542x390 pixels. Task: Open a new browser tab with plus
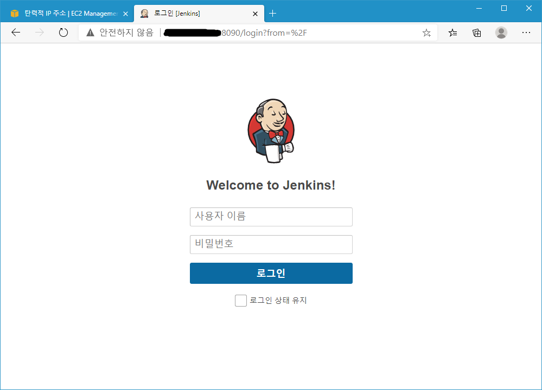(272, 14)
